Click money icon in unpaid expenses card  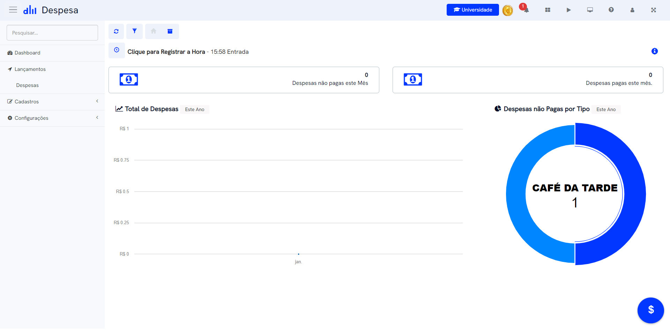pyautogui.click(x=129, y=80)
